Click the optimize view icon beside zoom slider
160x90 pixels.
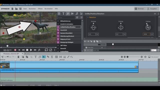145,57
